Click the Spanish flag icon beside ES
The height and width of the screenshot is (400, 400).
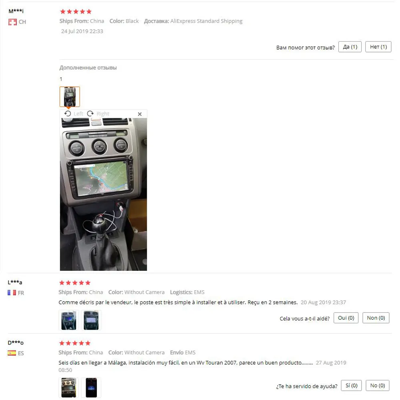tap(12, 353)
